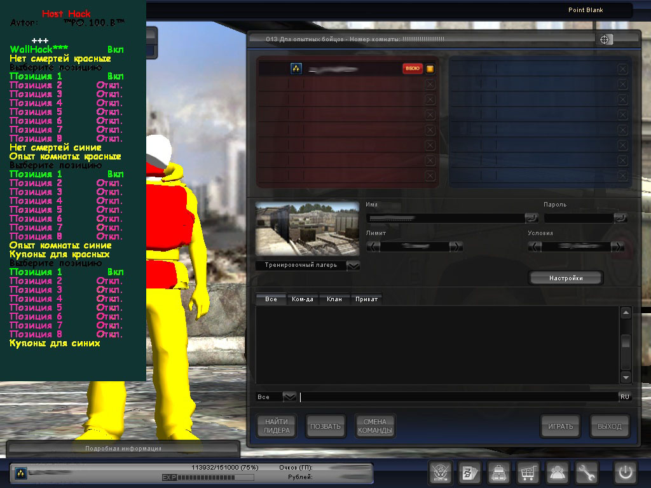Click the НАЙТИ ЛИДЕРА button
Image resolution: width=651 pixels, height=488 pixels.
pyautogui.click(x=277, y=426)
